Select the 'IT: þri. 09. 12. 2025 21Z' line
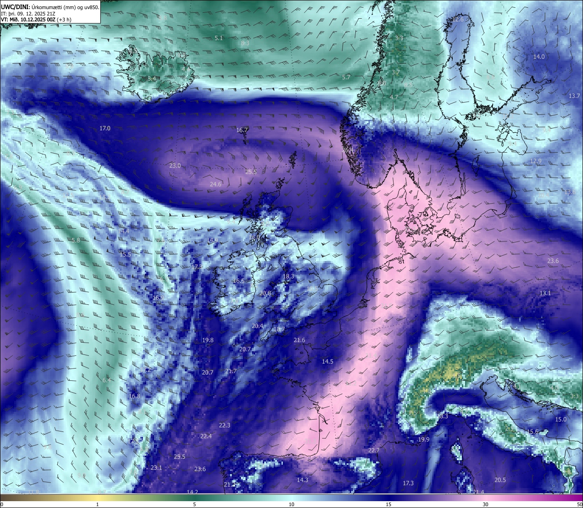This screenshot has width=583, height=508. point(29,14)
